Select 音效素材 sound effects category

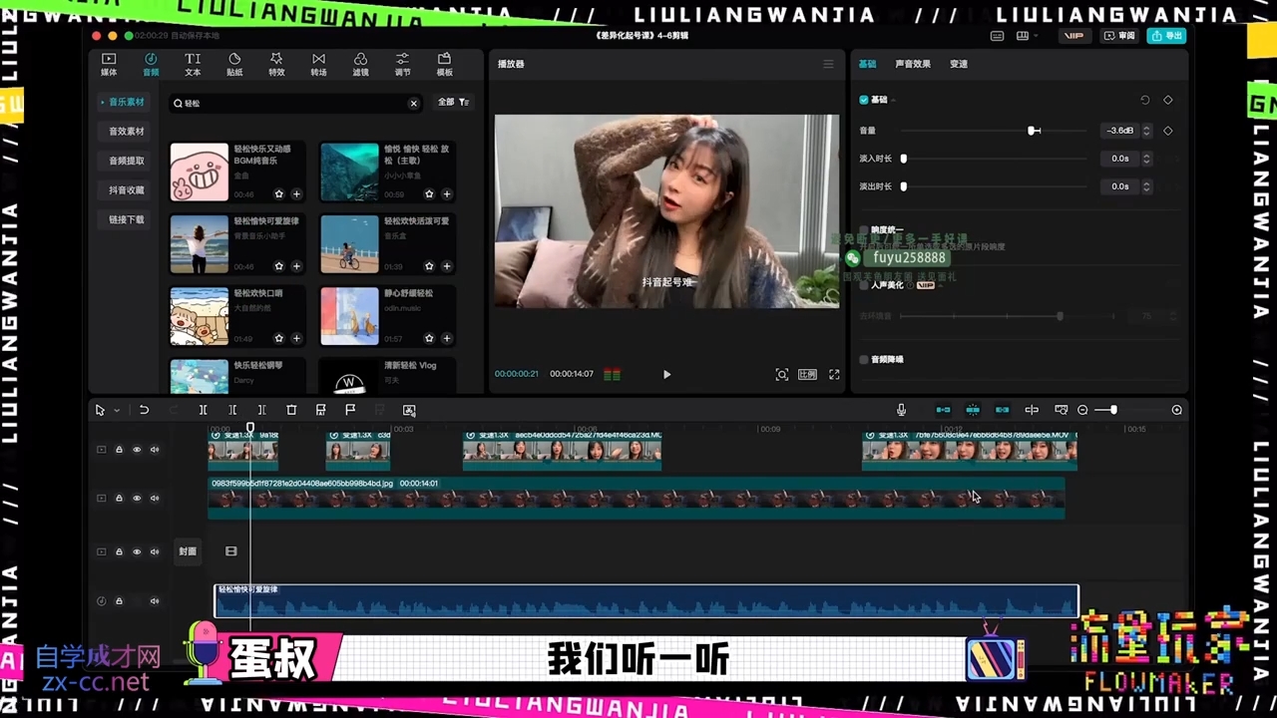tap(126, 132)
